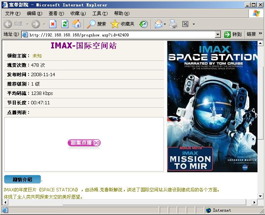Click the IE icon in the status bar
This screenshot has height=215, width=265.
(x=5, y=210)
